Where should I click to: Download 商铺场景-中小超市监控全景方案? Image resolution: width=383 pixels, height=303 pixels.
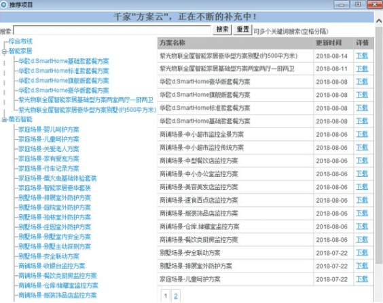click(x=362, y=134)
